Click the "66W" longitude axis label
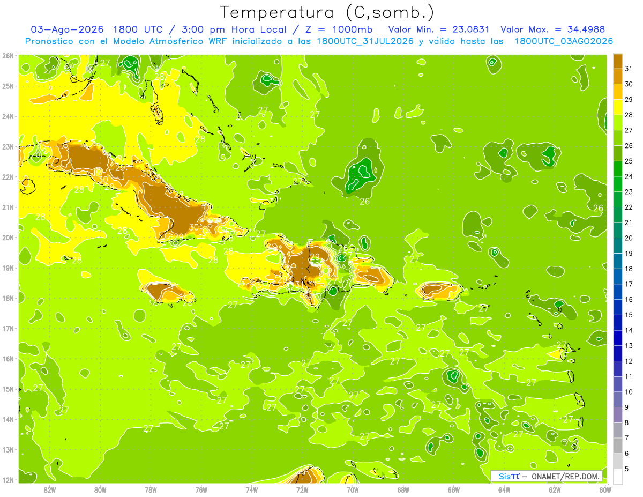The image size is (643, 497). pyautogui.click(x=454, y=489)
